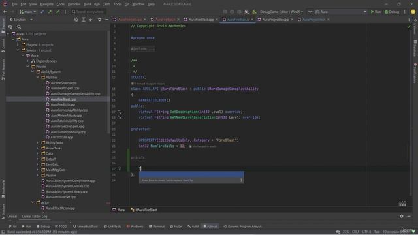Hide the Solution panel with minus icon
This screenshot has height=235, width=418.
(x=106, y=20)
